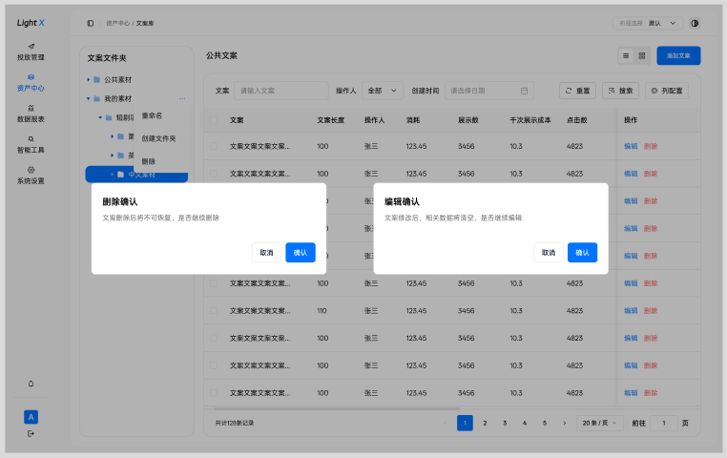
Task: Click 编辑 in the 110-length row
Action: tap(631, 311)
